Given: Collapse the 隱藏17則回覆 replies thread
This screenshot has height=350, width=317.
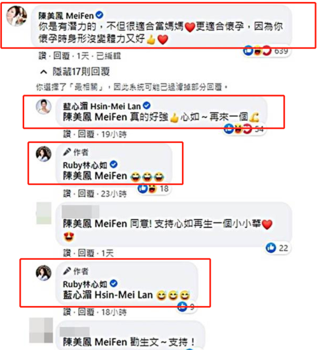Looking at the screenshot, I should [x=75, y=72].
